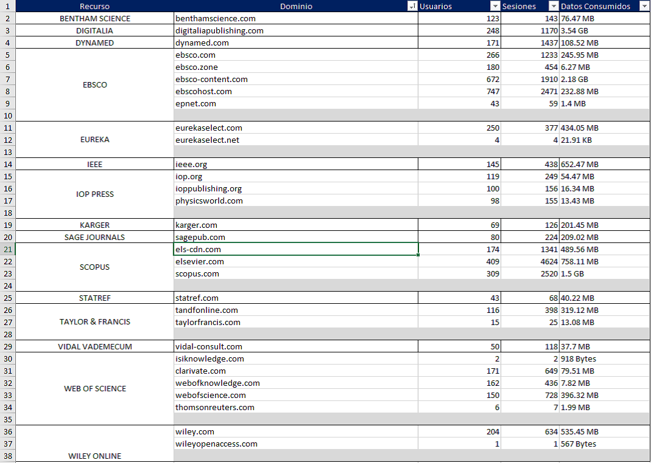Select the digitaliapublishing.com cell
Screen dimensions: 651x463
coord(296,30)
